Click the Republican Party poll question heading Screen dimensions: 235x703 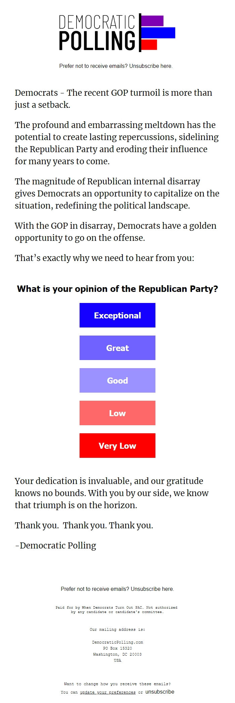[x=117, y=289]
